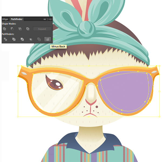Click the purple lens shape

(126, 92)
